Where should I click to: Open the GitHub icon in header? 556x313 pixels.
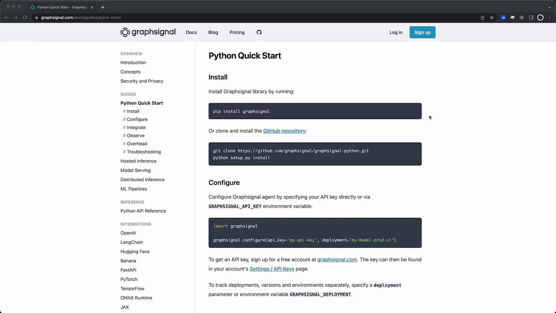coord(259,32)
